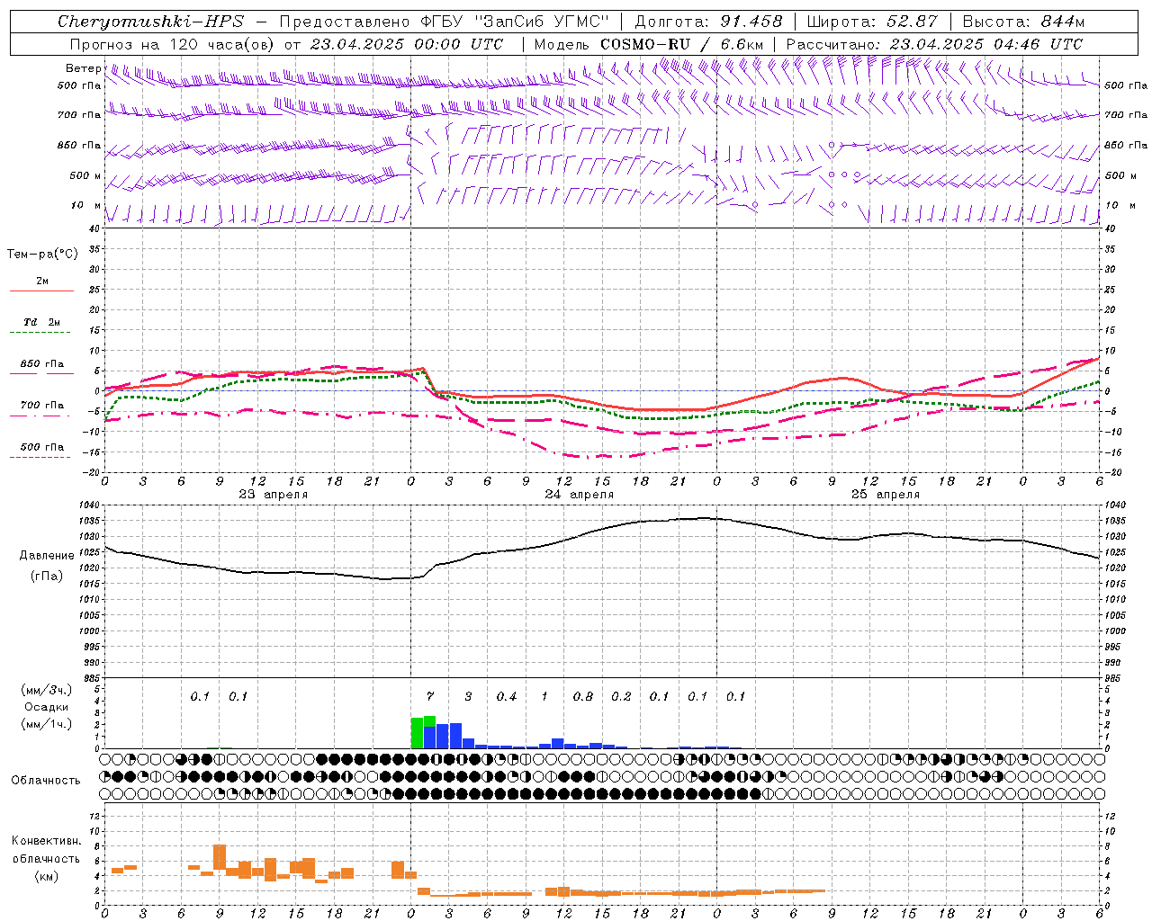Click the 3-hour precipitation value '0.4'
The width and height of the screenshot is (1152, 921).
pos(507,696)
